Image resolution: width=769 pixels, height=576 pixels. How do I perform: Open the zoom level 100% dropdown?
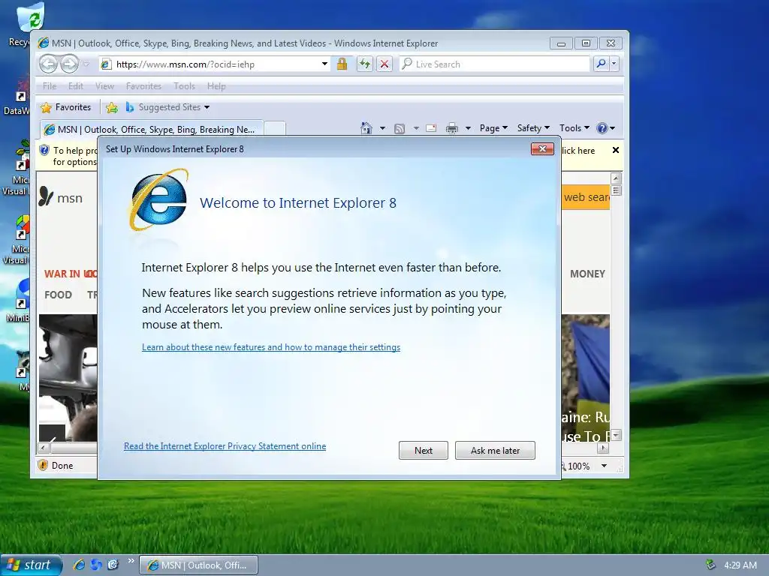pyautogui.click(x=605, y=466)
